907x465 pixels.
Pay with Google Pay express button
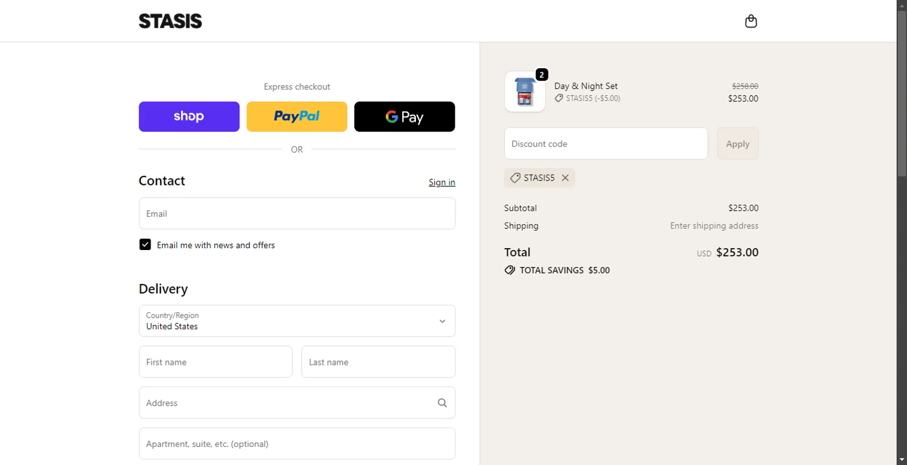coord(405,117)
